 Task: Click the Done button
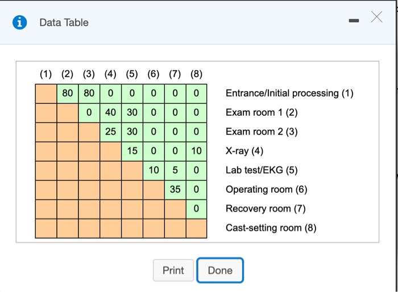[x=219, y=270]
